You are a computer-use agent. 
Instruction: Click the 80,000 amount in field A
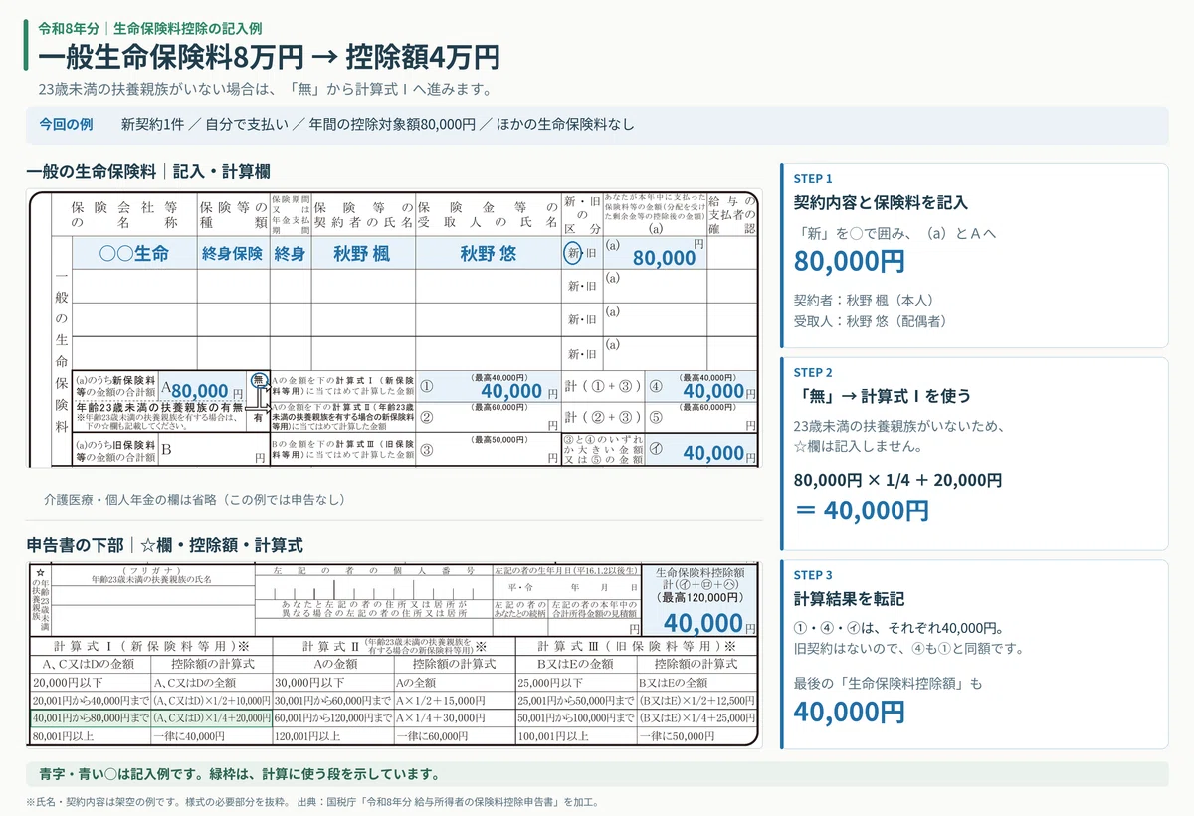point(201,392)
